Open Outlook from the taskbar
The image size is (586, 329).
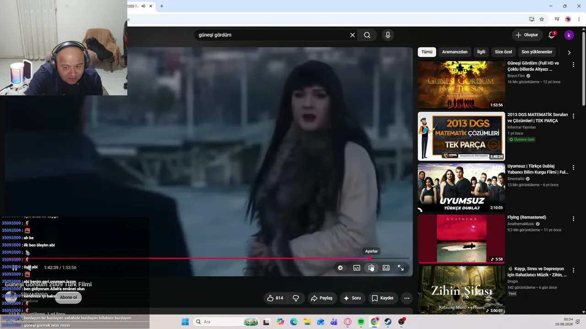tap(320, 322)
